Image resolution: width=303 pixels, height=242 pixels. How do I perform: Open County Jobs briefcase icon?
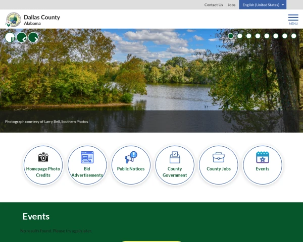(219, 157)
